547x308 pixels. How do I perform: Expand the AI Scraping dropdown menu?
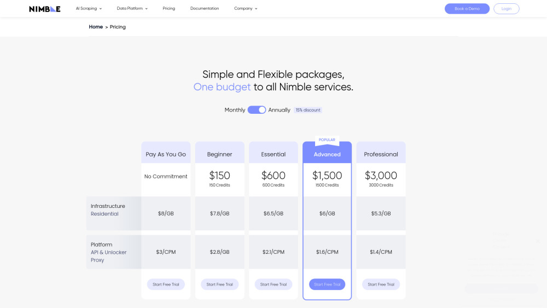89,9
